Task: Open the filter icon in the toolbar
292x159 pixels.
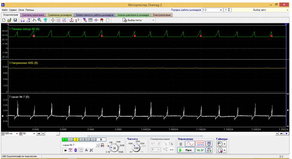Action: click(x=85, y=20)
